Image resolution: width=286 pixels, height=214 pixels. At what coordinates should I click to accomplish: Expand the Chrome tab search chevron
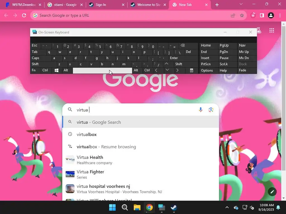(241, 4)
